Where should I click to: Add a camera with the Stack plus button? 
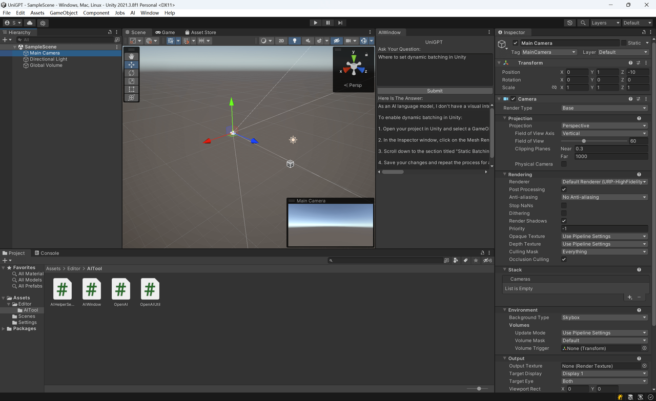pyautogui.click(x=630, y=297)
